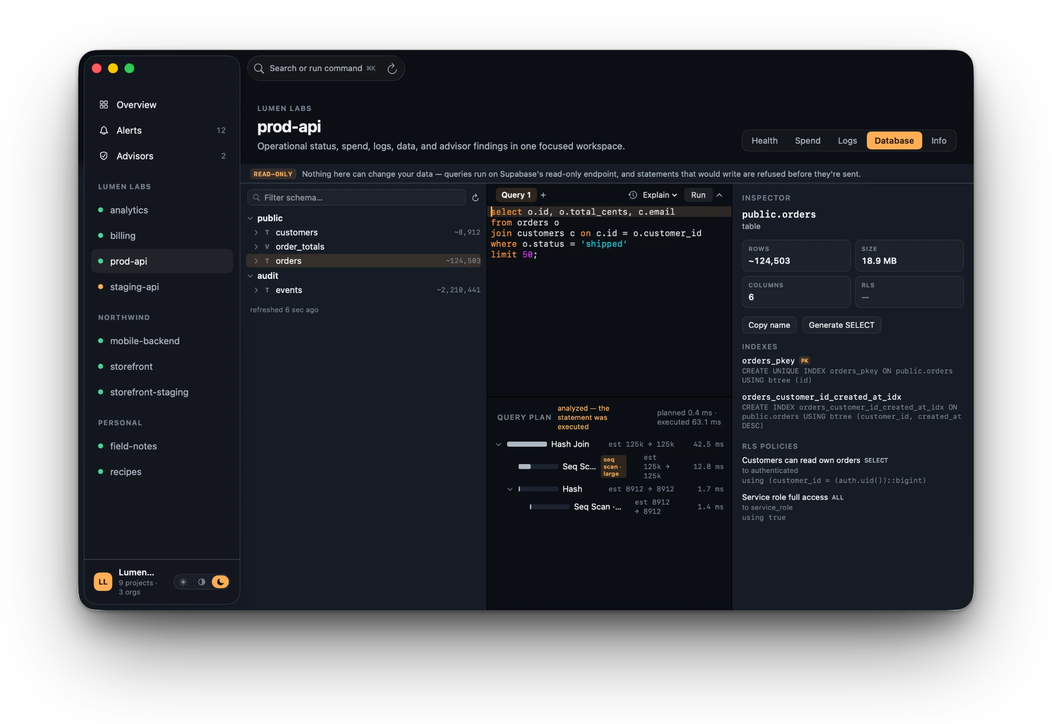1052x724 pixels.
Task: Click the Run button
Action: pos(698,195)
